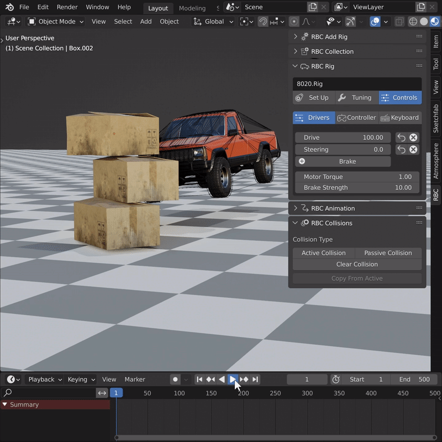Open the File menu
442x442 pixels.
click(x=24, y=7)
